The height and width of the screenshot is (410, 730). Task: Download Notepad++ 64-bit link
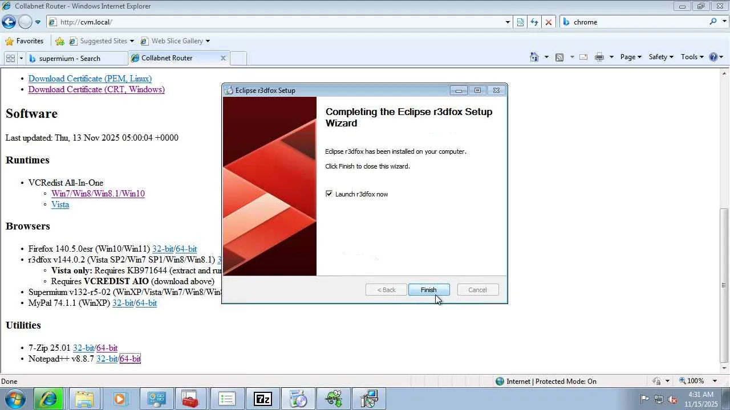(130, 359)
